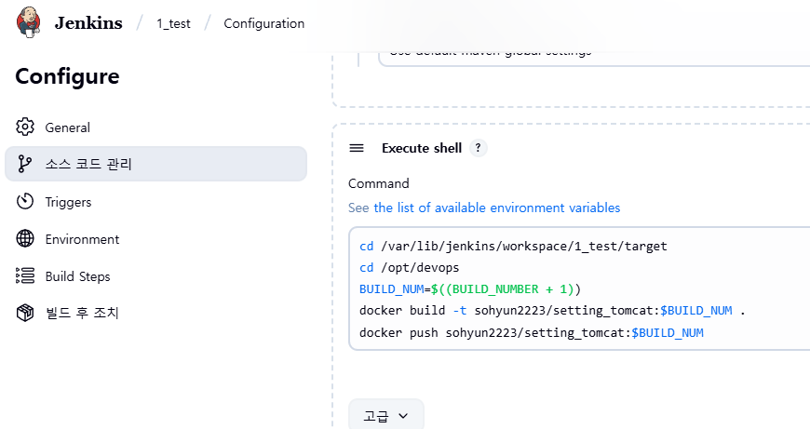Select 소스 코드 관리 sidebar item
The width and height of the screenshot is (810, 429).
(x=156, y=164)
